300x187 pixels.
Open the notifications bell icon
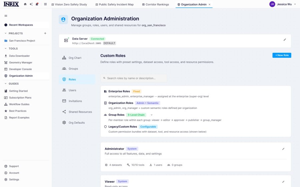coord(37,4)
